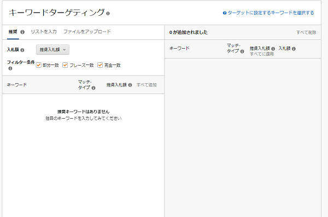Click 推奨キーワードはありません message
Screen dimensions: 328x217
click(84, 112)
